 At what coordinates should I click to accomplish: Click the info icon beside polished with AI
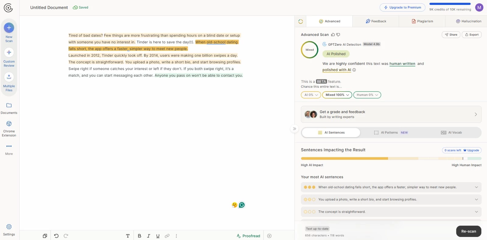pyautogui.click(x=354, y=70)
